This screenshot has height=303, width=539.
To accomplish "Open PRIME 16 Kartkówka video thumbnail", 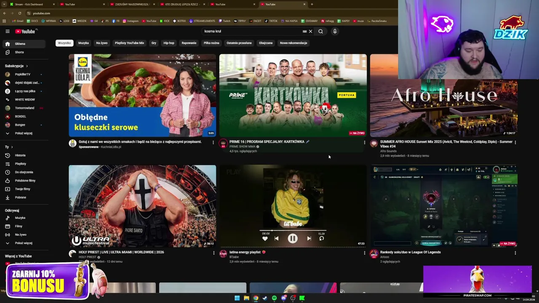I will click(293, 96).
